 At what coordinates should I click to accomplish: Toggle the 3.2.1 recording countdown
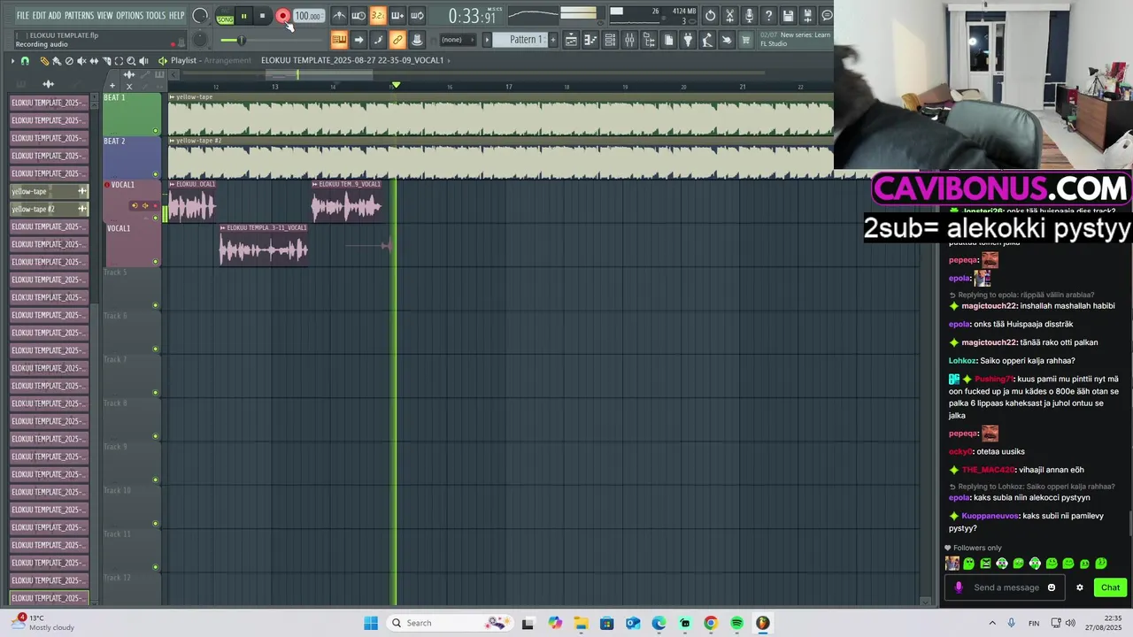(378, 15)
